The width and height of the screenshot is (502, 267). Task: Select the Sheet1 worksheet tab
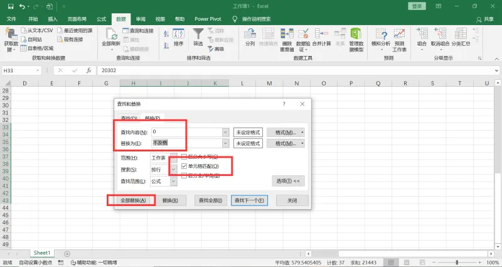(42, 253)
